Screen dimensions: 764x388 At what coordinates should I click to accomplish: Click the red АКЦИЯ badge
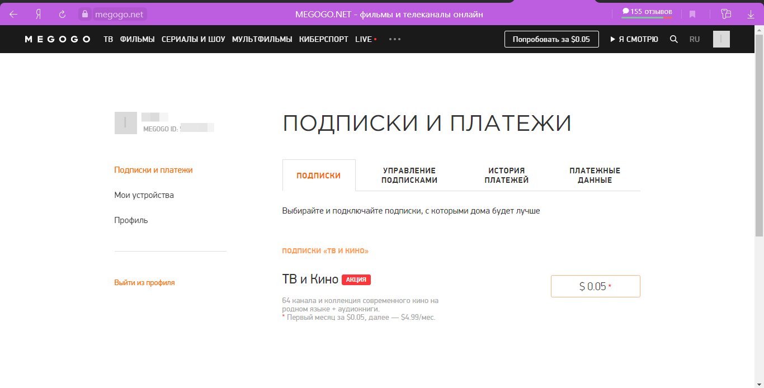click(356, 280)
